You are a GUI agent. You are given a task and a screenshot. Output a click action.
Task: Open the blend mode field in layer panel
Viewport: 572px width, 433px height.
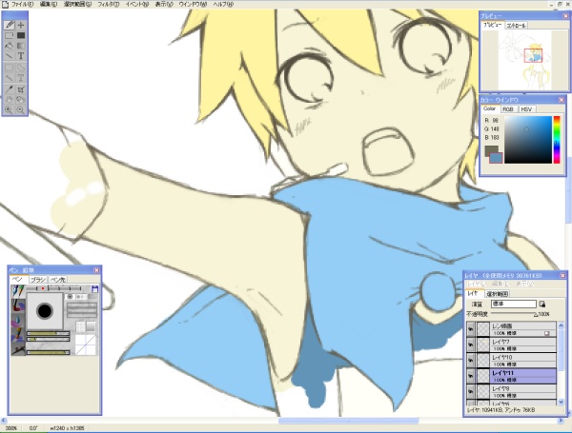click(x=514, y=304)
